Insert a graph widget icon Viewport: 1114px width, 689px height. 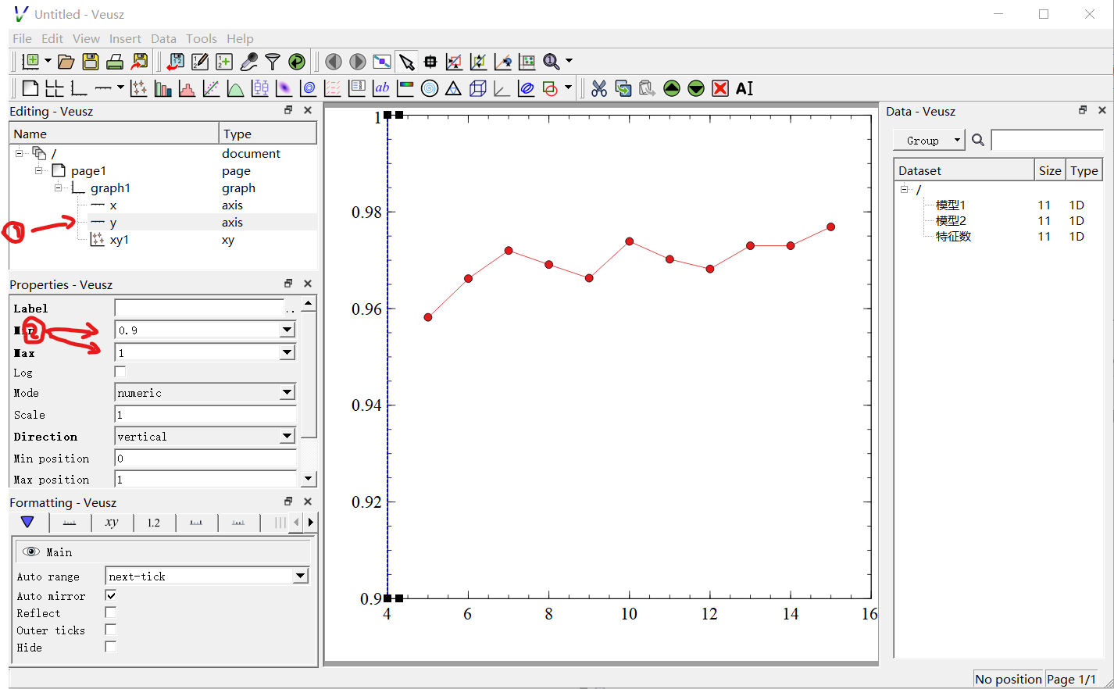(79, 88)
